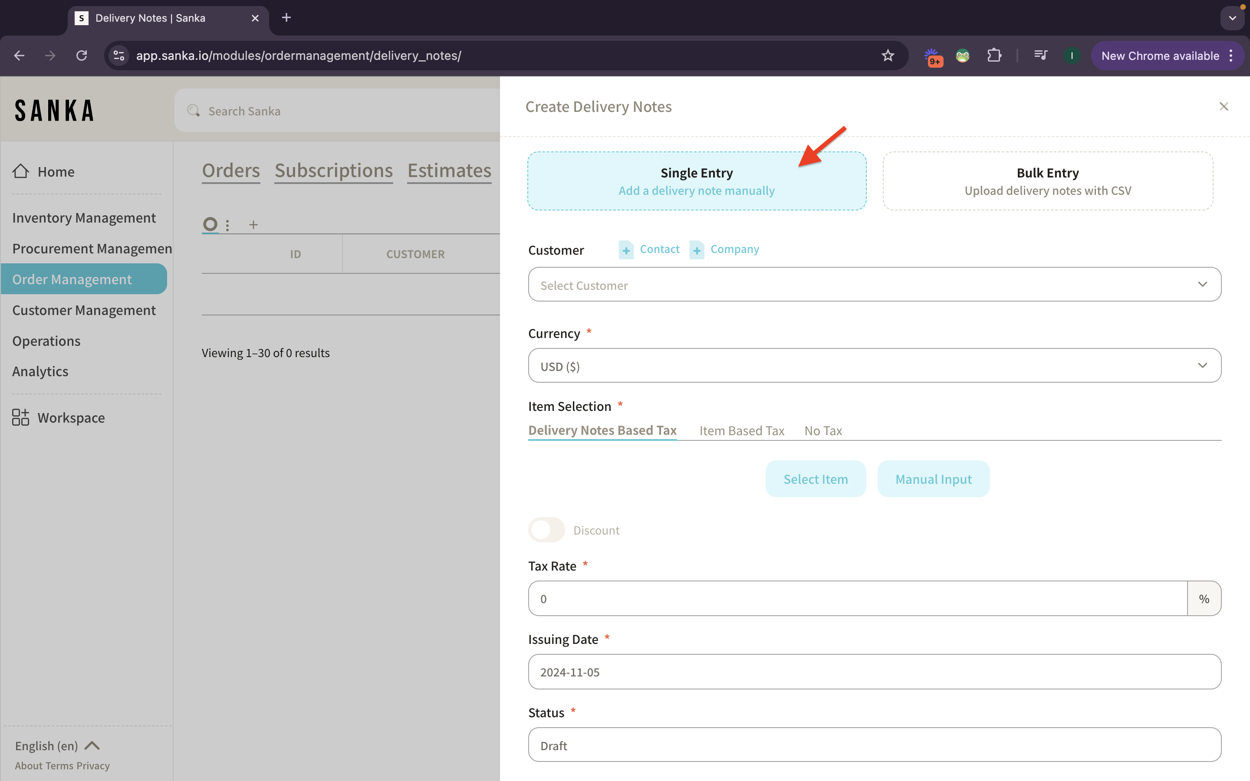
Task: Click the plus icon to add a view
Action: coord(253,225)
